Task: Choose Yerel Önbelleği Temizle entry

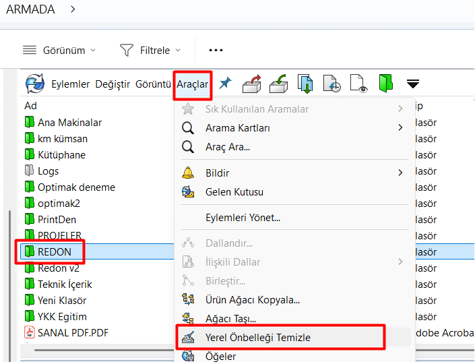Action: tap(293, 337)
